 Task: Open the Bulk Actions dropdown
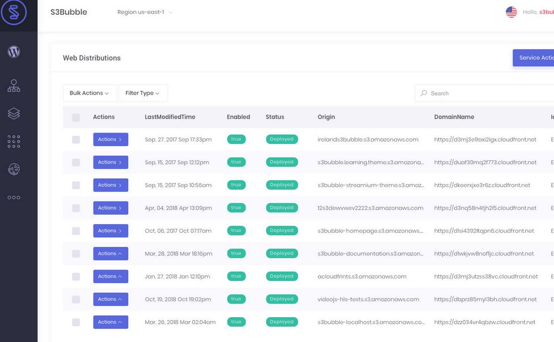point(90,93)
